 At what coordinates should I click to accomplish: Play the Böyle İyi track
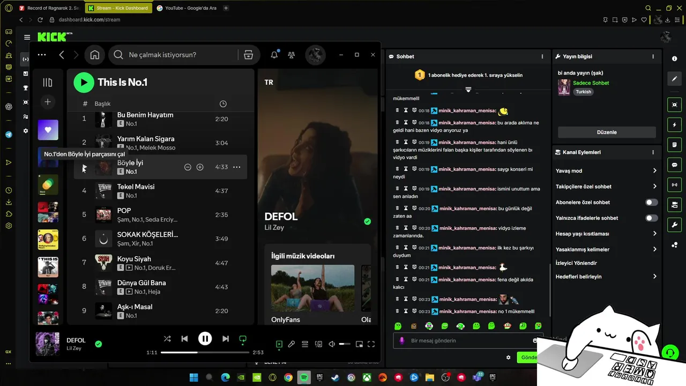pyautogui.click(x=84, y=167)
